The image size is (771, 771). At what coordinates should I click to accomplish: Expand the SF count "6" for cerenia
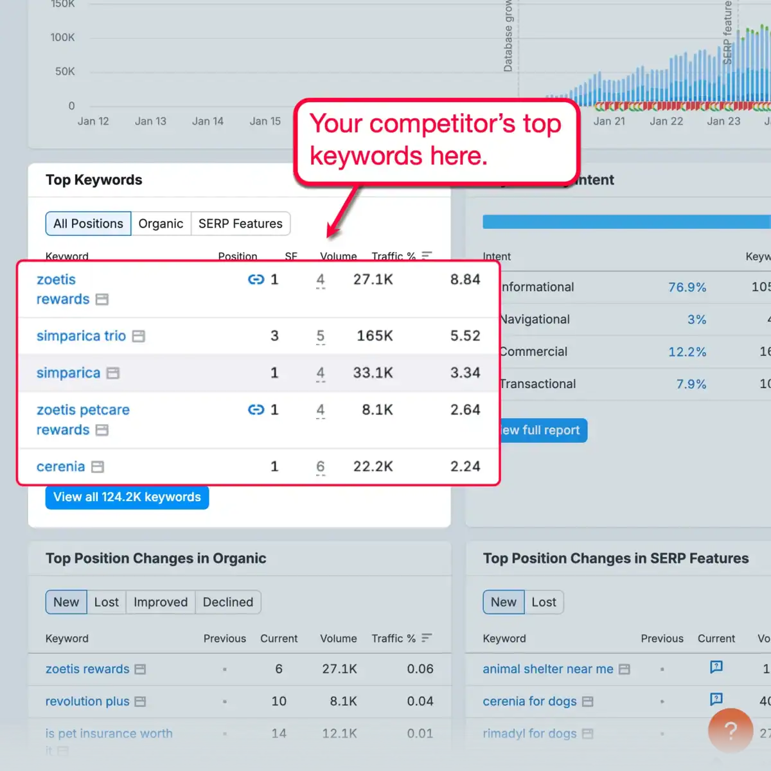[x=320, y=466]
